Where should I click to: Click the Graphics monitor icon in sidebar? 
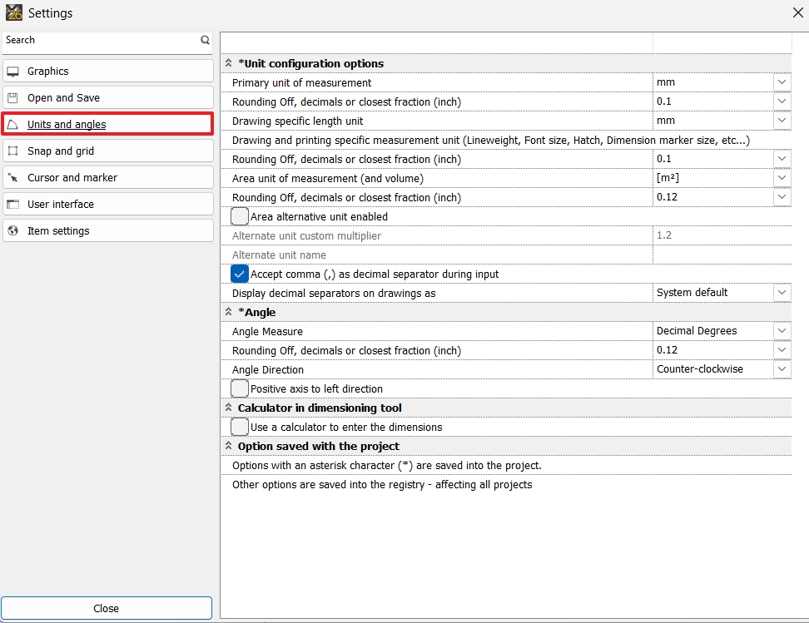tap(12, 72)
